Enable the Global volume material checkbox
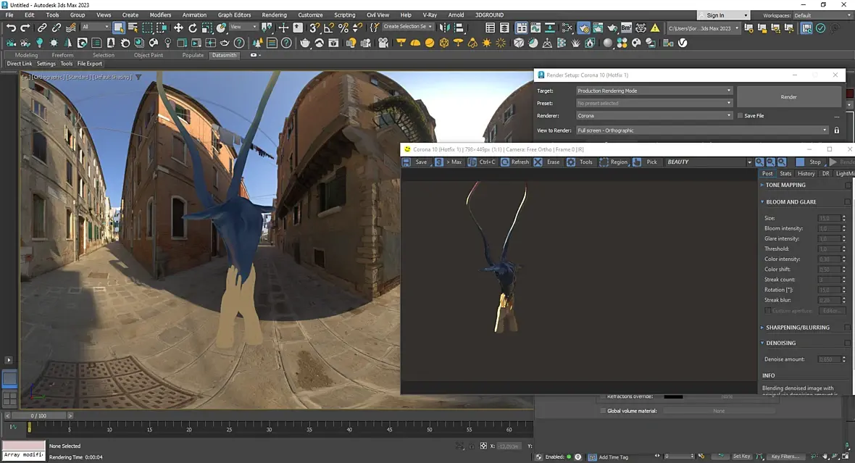This screenshot has height=463, width=855. (x=603, y=411)
